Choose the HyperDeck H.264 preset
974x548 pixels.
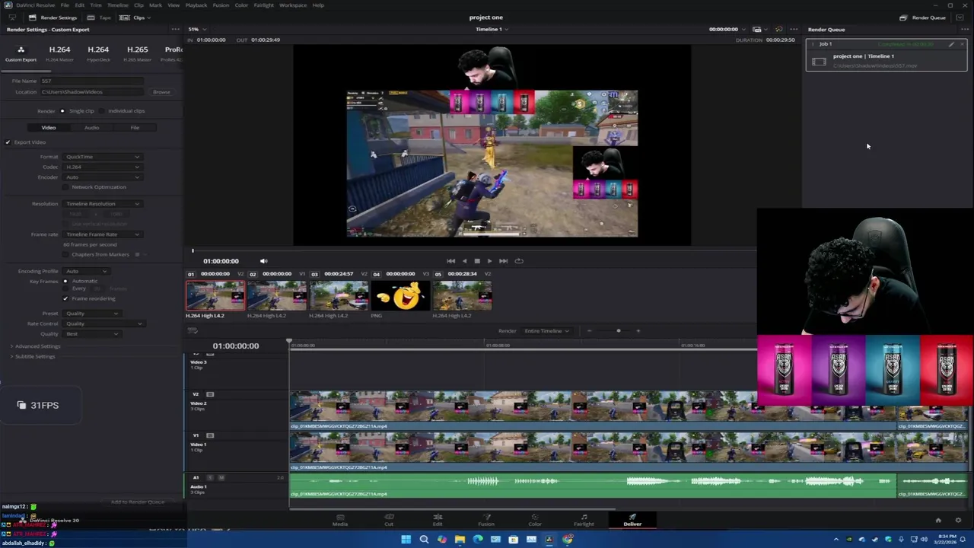coord(98,53)
